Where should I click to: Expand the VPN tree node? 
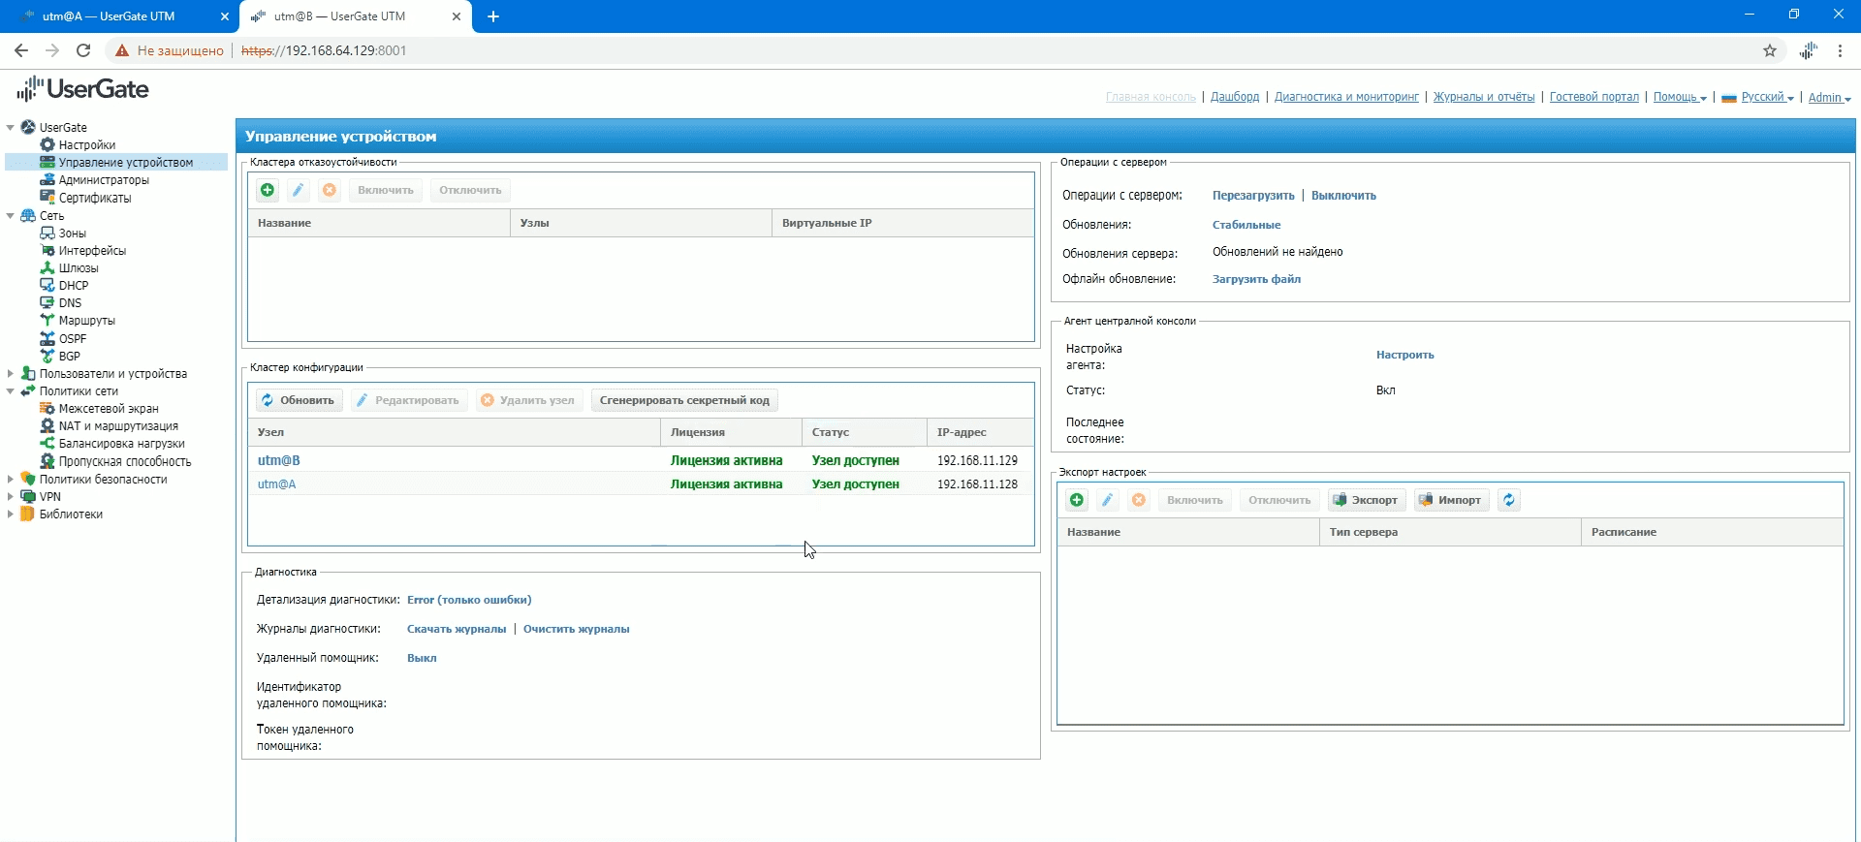click(x=11, y=497)
